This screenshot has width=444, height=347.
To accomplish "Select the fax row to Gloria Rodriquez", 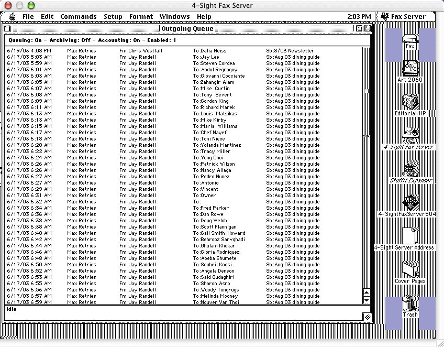I will click(183, 252).
